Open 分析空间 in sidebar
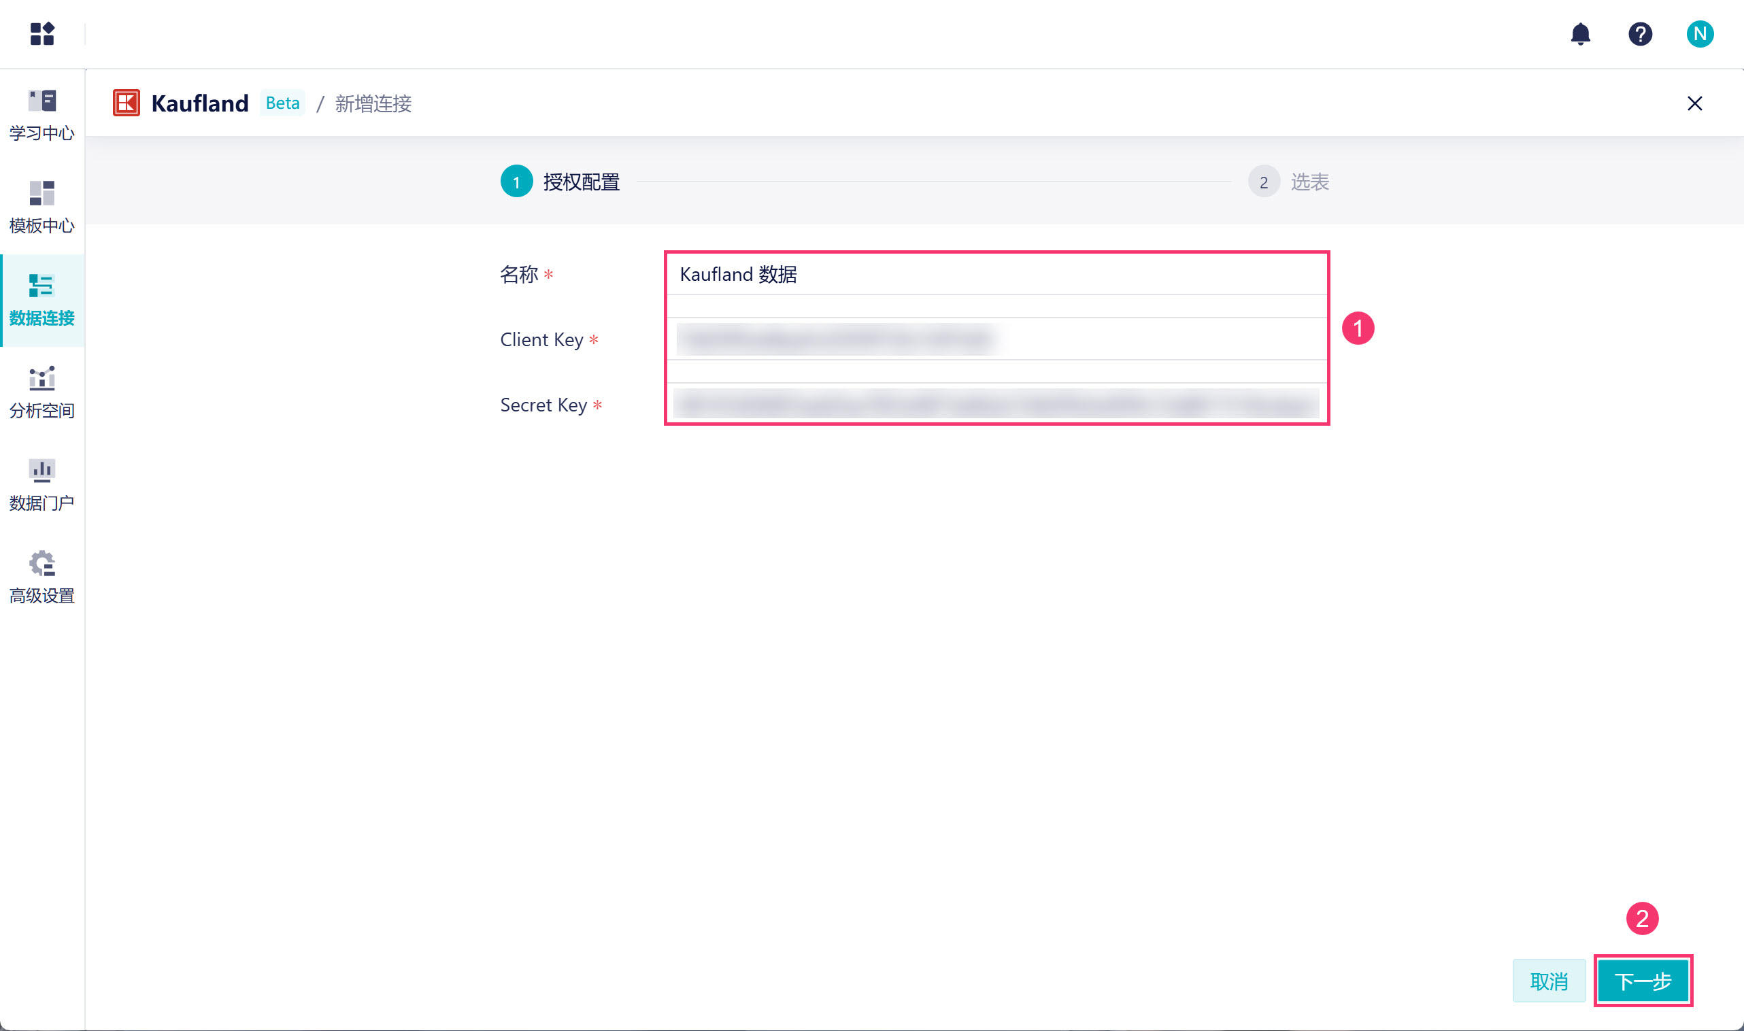The height and width of the screenshot is (1031, 1744). tap(42, 392)
